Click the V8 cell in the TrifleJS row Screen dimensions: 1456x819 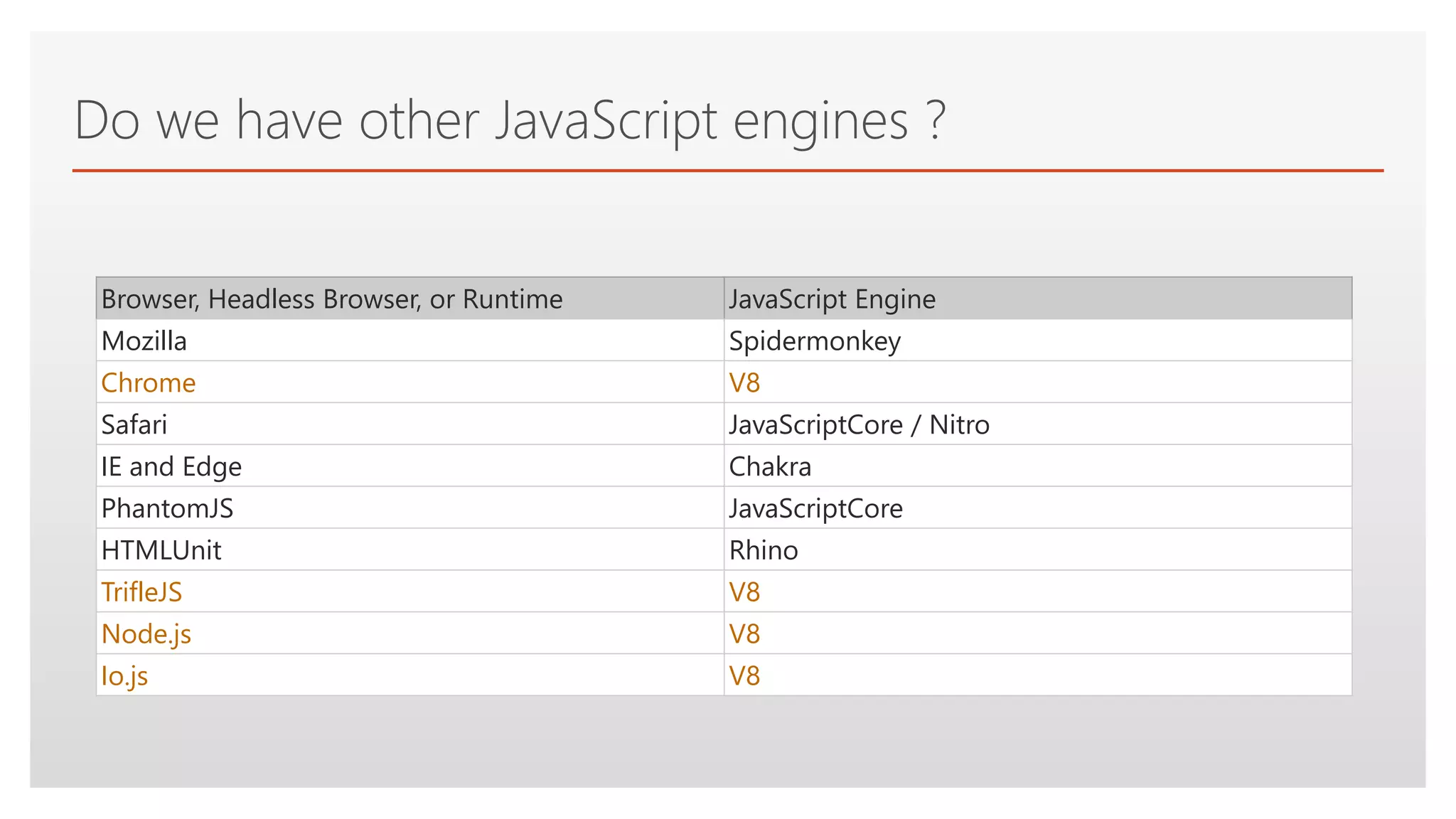click(1038, 591)
